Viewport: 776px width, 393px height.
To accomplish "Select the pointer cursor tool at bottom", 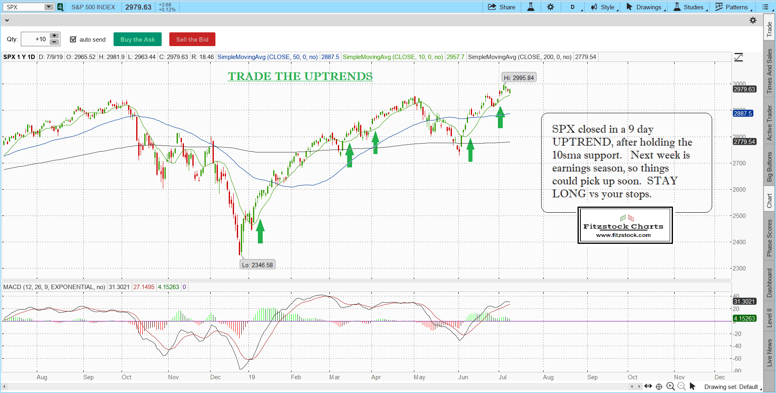I will (692, 386).
